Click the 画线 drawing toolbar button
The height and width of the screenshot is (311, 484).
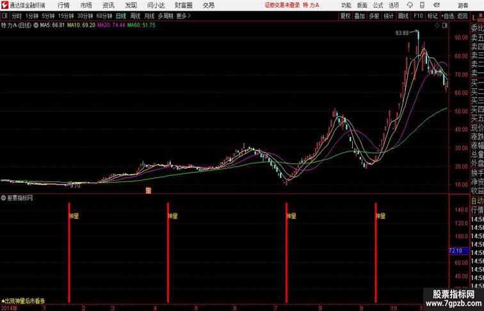pyautogui.click(x=403, y=16)
